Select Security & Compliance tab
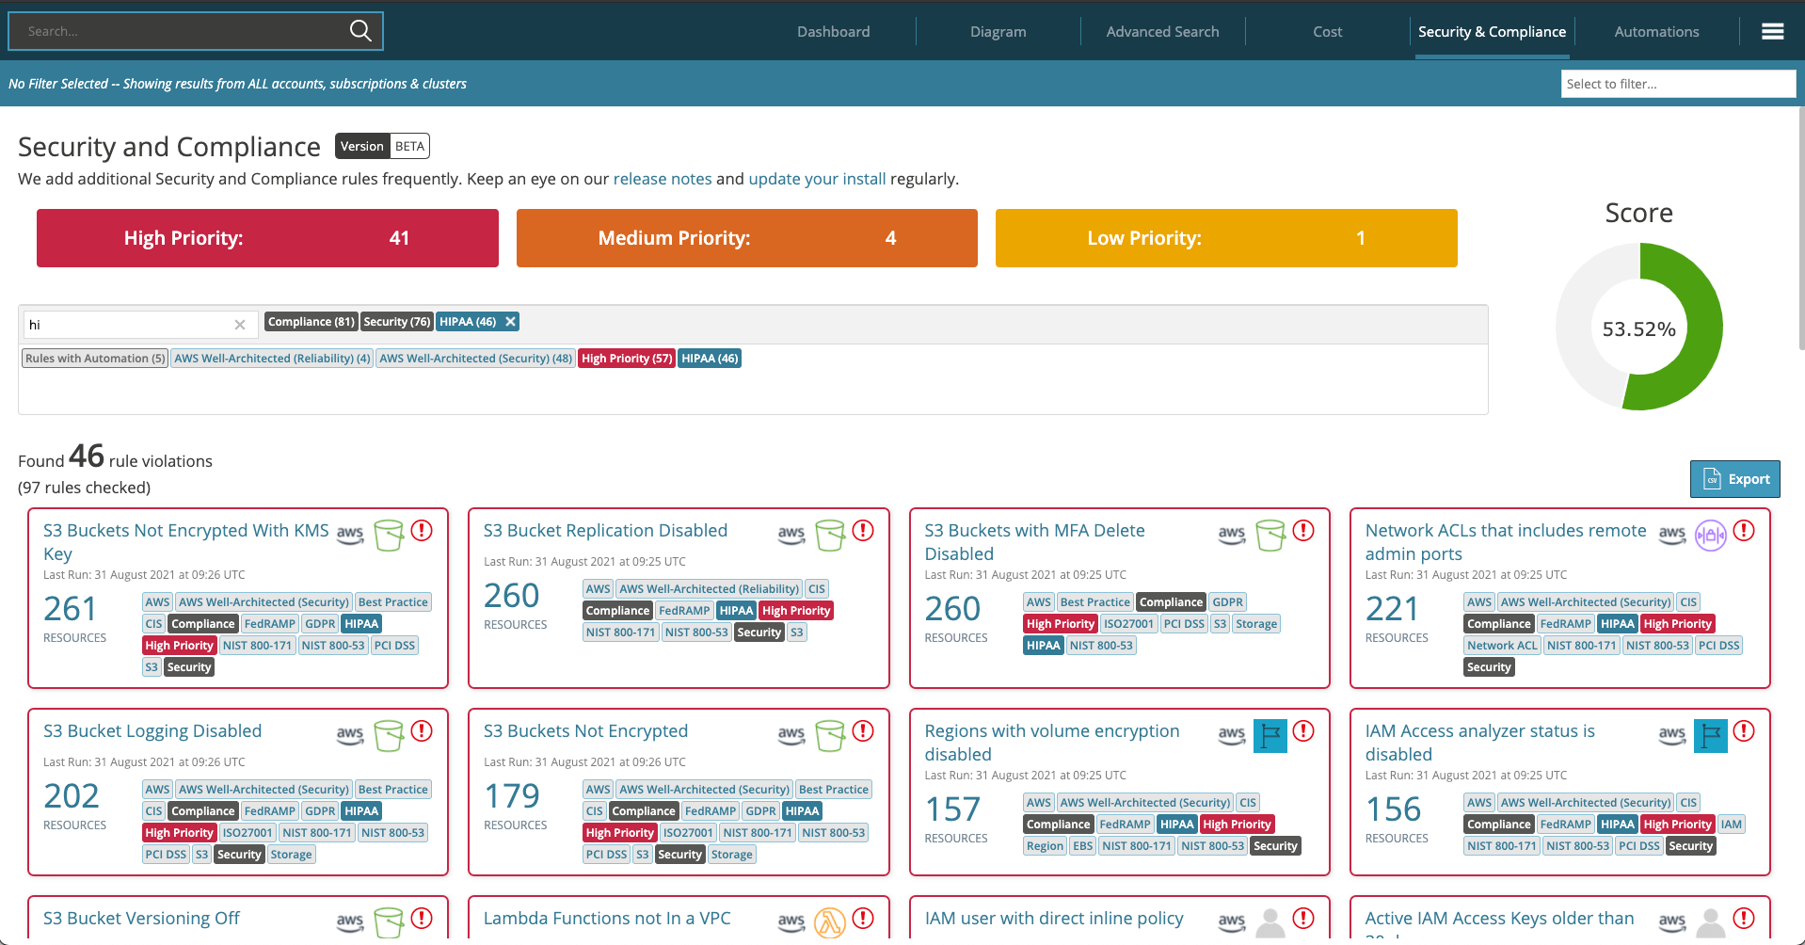The height and width of the screenshot is (945, 1805). coord(1493,32)
